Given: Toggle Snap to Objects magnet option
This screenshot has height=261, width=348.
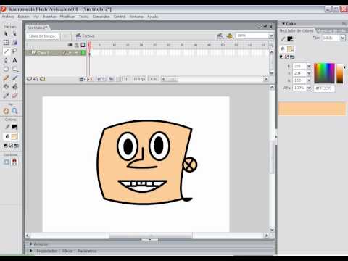Looking at the screenshot, I should 14,162.
